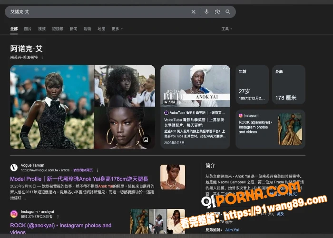
Task: Open more images icon on earrings photo
Action: point(146,139)
